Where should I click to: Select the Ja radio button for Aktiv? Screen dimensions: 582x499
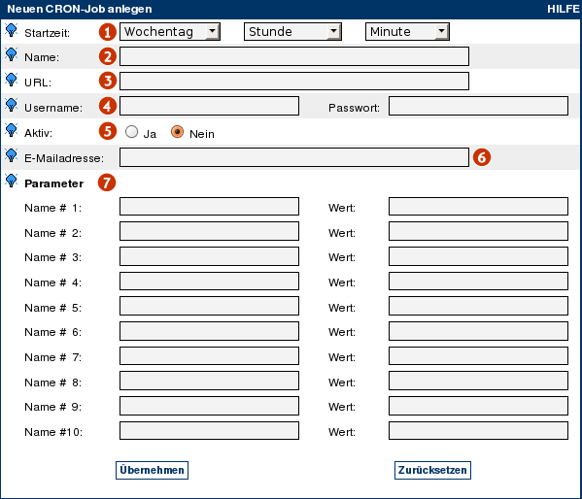131,132
